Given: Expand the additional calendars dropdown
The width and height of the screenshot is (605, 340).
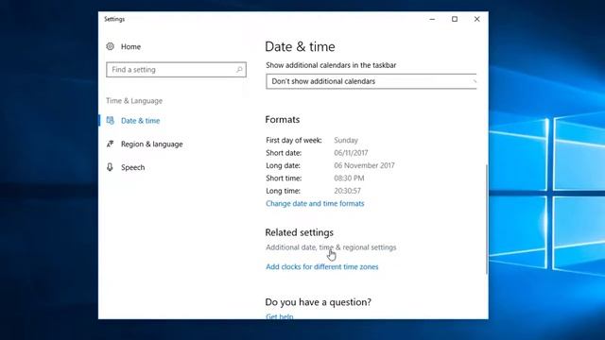Looking at the screenshot, I should 372,81.
